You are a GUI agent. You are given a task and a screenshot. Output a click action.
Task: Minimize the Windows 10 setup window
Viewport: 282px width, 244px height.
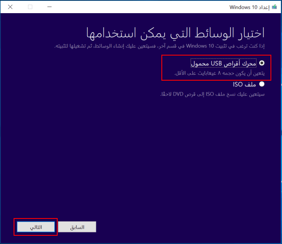click(49, 7)
